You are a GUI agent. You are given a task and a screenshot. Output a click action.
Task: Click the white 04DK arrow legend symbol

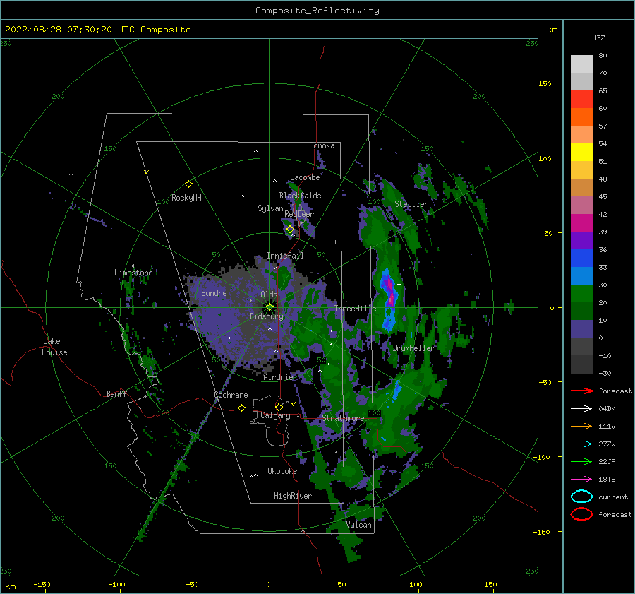581,409
